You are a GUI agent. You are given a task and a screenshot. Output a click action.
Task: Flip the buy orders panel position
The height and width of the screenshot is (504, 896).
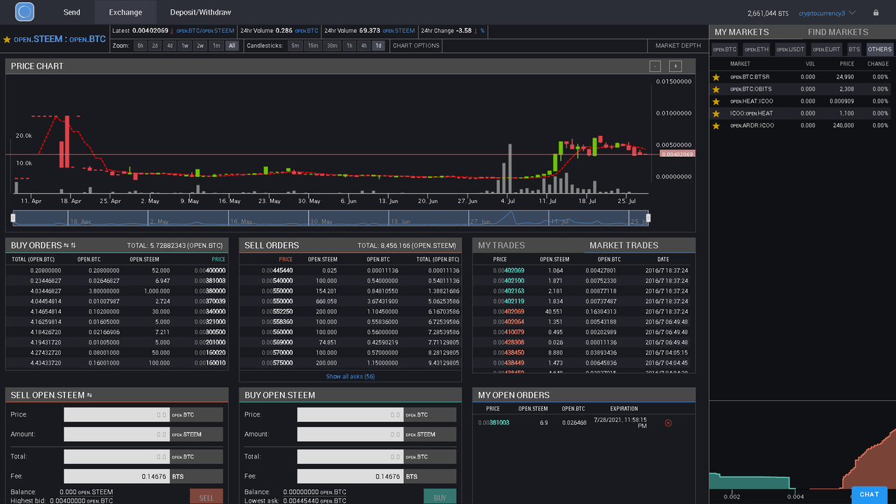[x=66, y=246]
